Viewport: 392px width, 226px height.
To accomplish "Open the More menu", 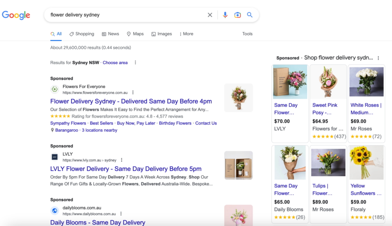I will point(186,34).
